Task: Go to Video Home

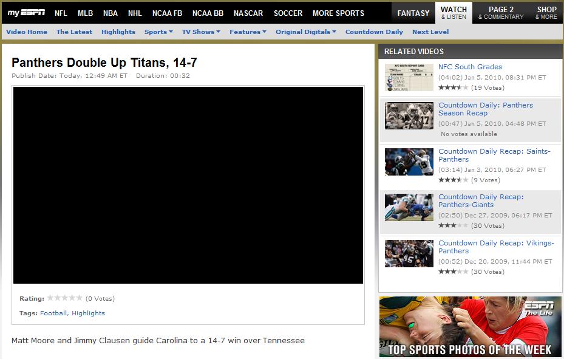Action: (27, 32)
